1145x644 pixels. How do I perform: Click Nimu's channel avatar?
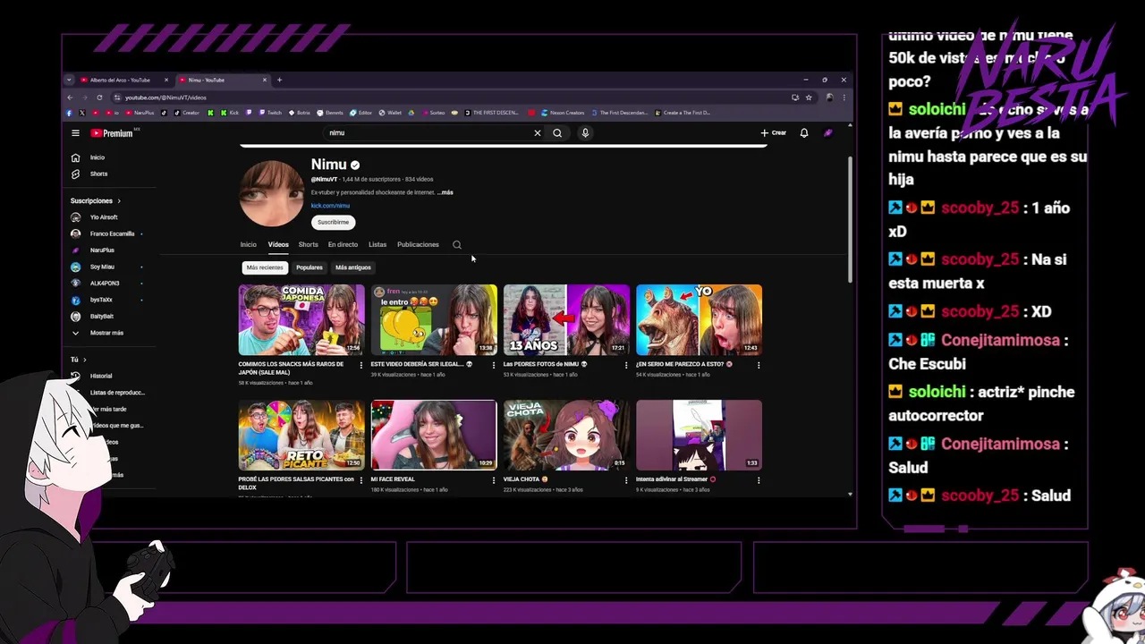[x=271, y=194]
